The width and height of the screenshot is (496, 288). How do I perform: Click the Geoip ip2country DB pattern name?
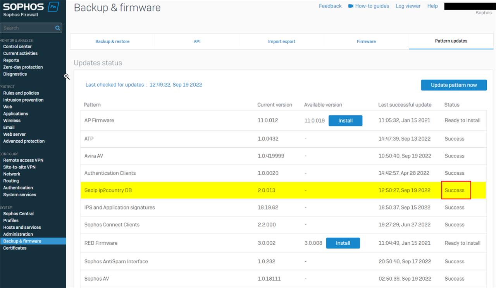pos(108,191)
